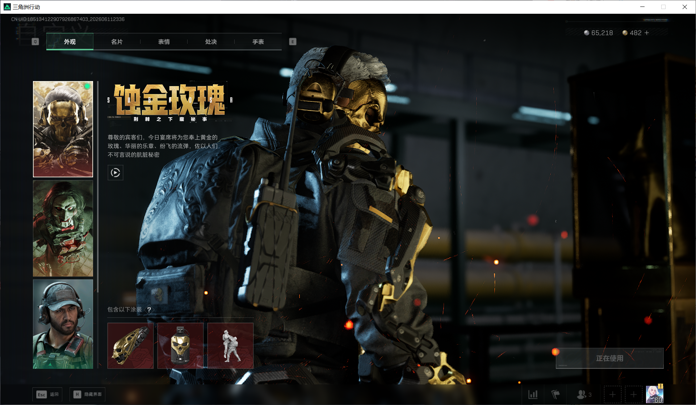The width and height of the screenshot is (696, 405).
Task: Open the player avatar profile
Action: point(655,394)
